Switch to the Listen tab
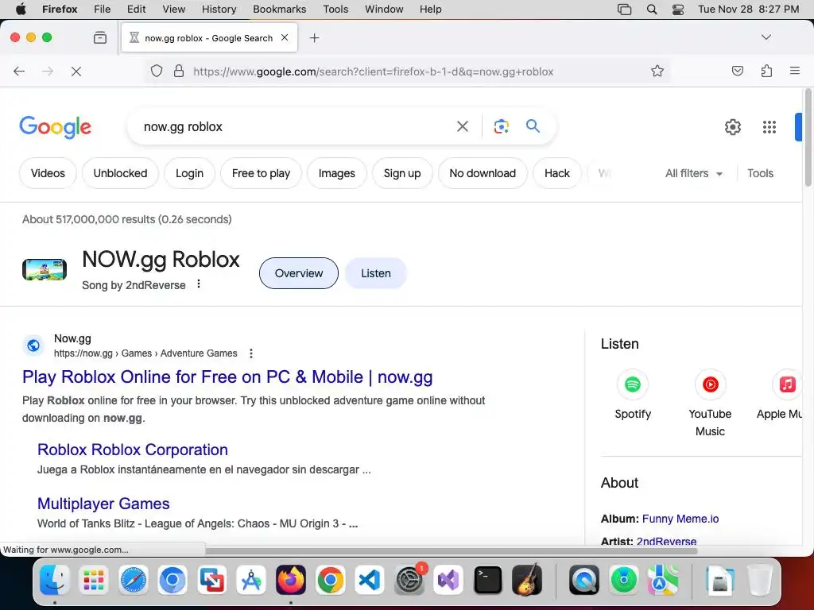Image resolution: width=814 pixels, height=610 pixels. click(376, 273)
